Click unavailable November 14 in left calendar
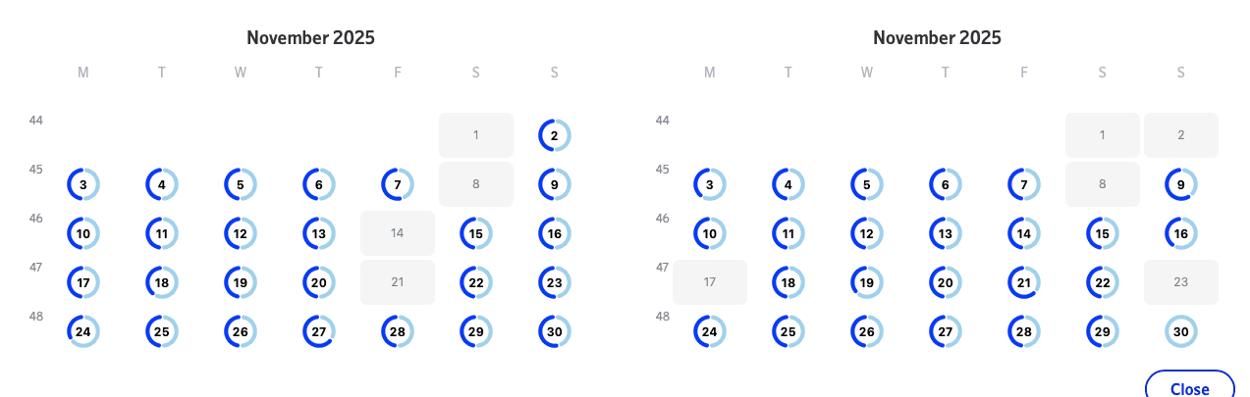This screenshot has height=397, width=1250. click(x=398, y=233)
